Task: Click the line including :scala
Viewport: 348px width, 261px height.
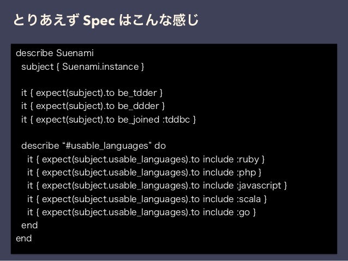Action: tap(147, 199)
